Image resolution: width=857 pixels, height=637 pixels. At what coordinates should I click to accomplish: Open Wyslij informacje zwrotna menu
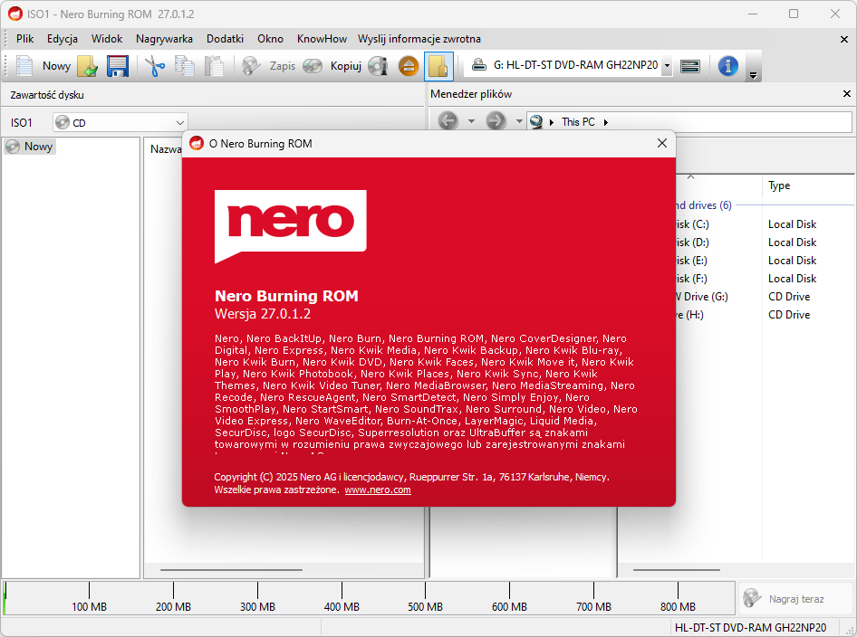click(419, 39)
